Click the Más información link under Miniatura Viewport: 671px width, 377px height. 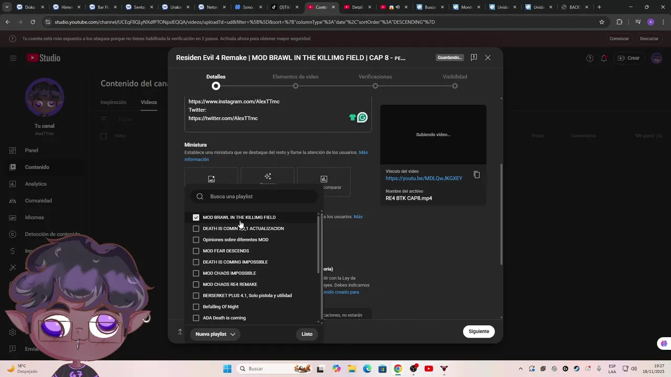tap(276, 156)
